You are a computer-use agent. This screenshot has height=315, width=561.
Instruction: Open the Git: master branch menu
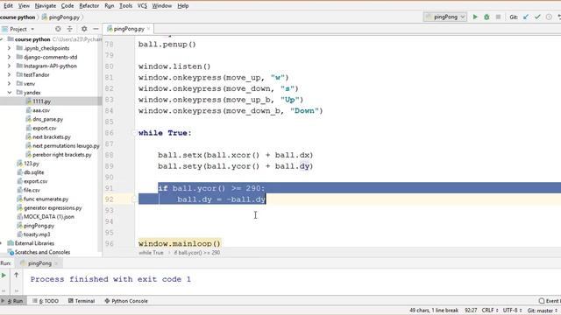[x=543, y=311]
